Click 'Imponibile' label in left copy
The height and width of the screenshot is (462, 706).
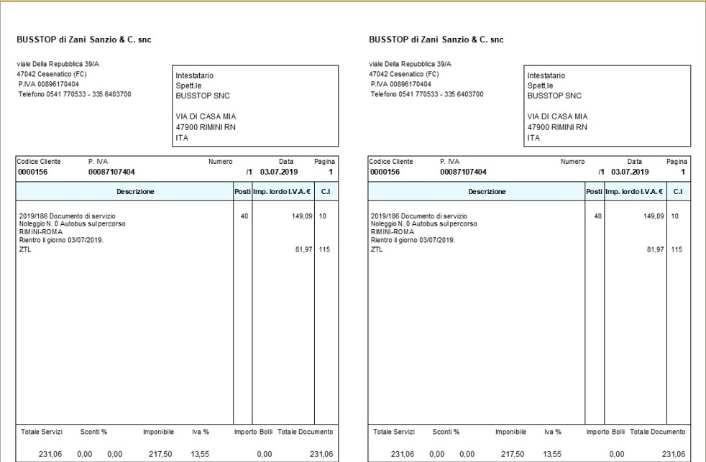click(158, 432)
